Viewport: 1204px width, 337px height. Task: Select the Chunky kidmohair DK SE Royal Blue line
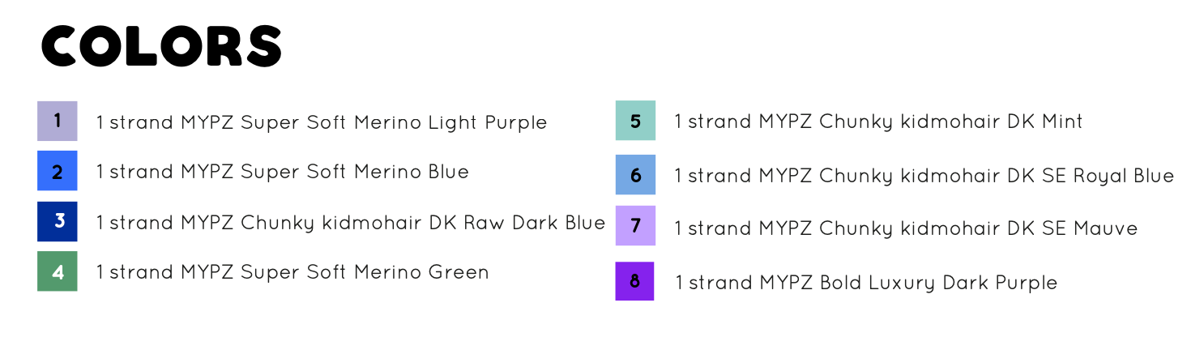(x=924, y=175)
